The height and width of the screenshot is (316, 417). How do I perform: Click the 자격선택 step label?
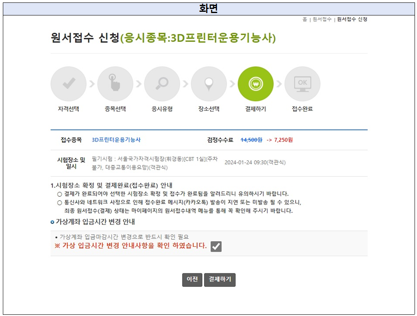pos(69,109)
